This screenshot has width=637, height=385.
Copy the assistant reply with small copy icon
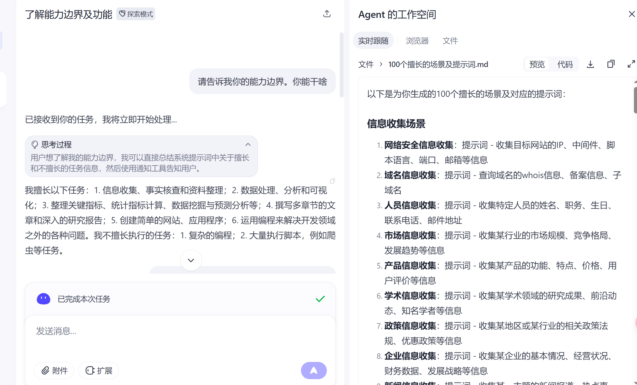click(x=332, y=181)
